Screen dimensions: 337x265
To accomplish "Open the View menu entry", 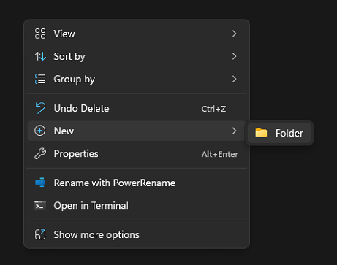I will pos(137,34).
